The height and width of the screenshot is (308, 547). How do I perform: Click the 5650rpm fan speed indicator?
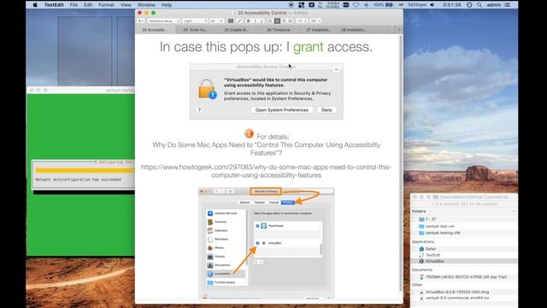pos(417,5)
